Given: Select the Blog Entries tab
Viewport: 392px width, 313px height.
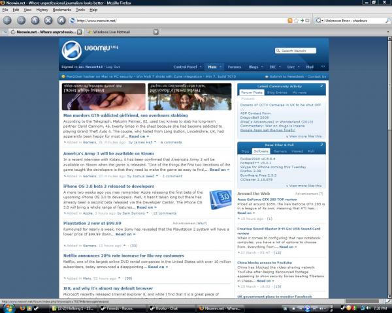Looking at the screenshot, I should click(277, 93).
